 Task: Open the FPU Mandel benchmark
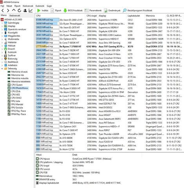coord(15,104)
